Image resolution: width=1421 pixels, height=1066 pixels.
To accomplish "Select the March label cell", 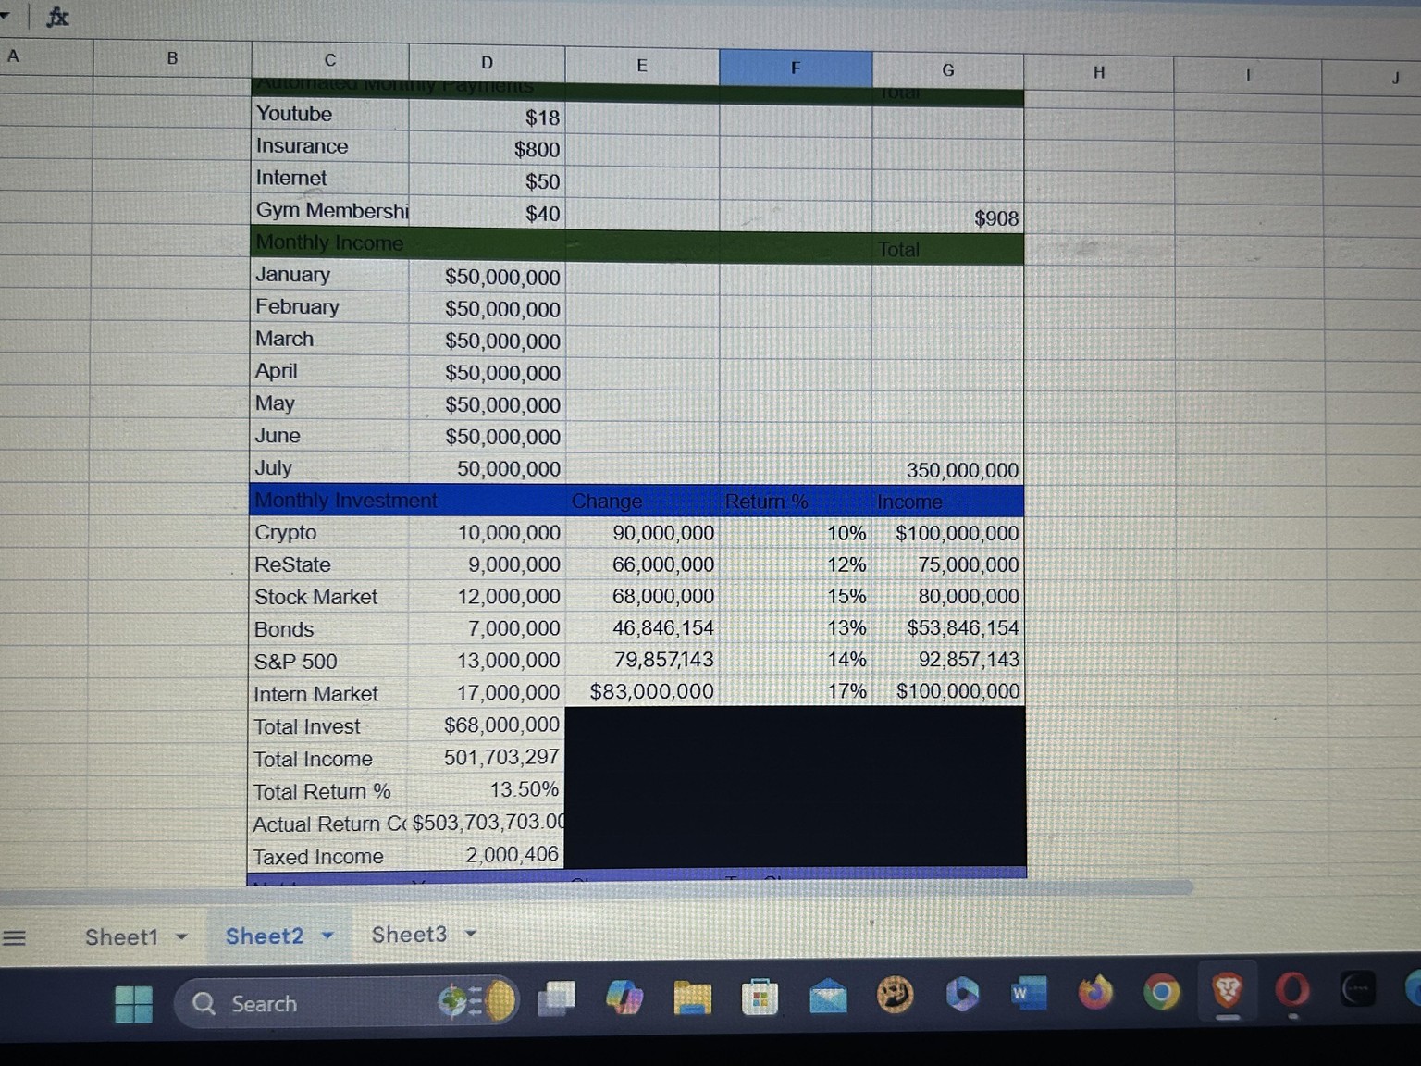I will (330, 339).
